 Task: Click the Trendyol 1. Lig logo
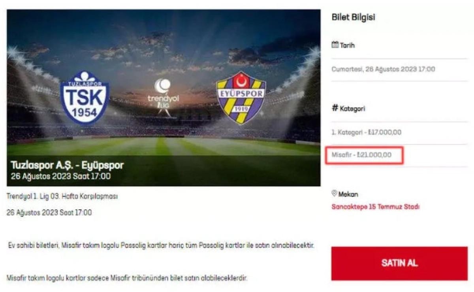coord(163,97)
